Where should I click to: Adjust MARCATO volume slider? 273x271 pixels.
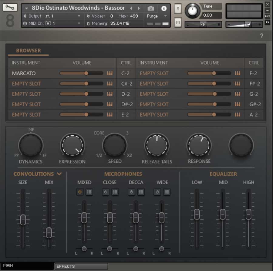point(81,73)
